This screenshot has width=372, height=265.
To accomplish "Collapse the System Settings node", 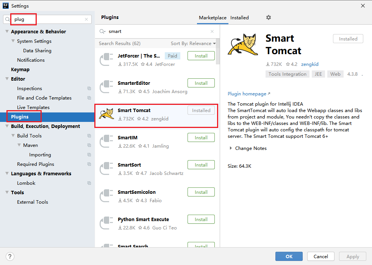I will pyautogui.click(x=13, y=41).
